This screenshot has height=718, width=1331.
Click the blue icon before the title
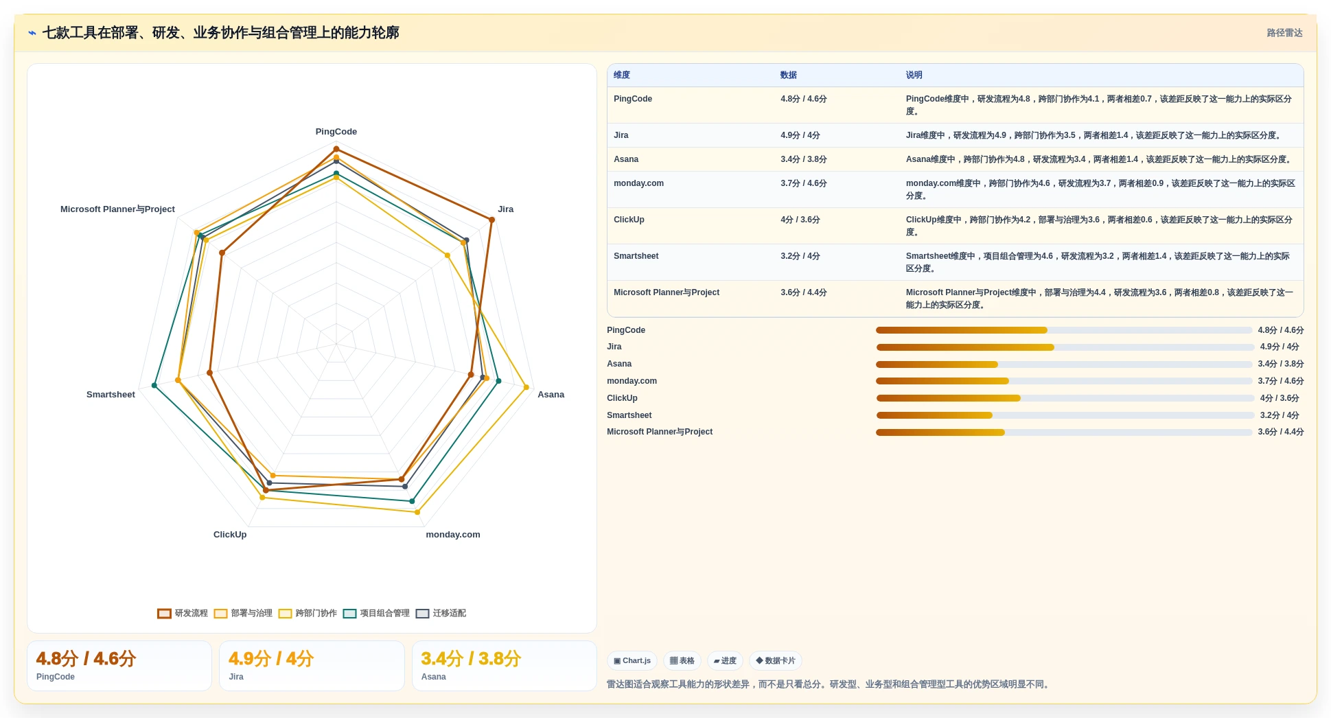32,33
